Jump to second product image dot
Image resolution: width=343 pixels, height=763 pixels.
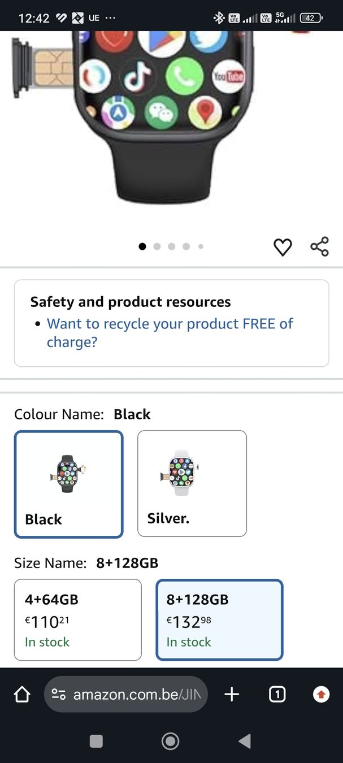[157, 246]
